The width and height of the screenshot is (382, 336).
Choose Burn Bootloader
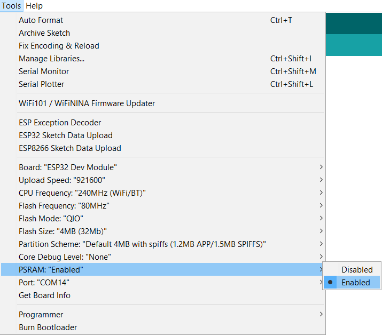click(x=48, y=327)
